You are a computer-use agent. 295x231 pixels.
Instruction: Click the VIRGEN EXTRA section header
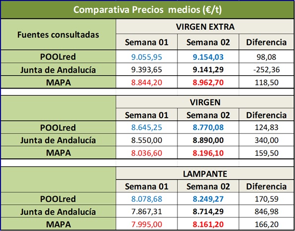pos(205,27)
